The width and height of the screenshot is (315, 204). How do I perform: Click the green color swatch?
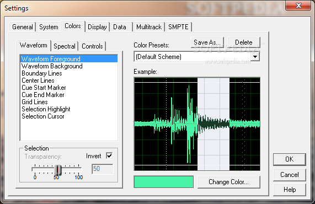(x=164, y=182)
